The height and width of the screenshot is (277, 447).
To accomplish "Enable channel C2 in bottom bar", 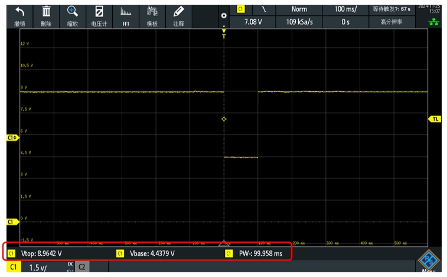I will point(82,268).
